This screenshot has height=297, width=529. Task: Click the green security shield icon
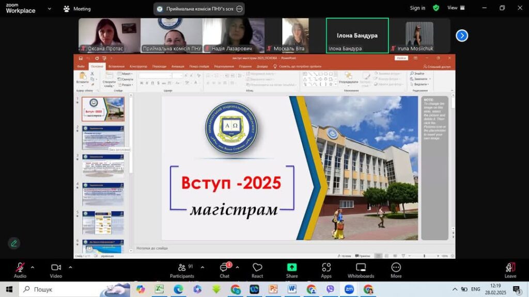tap(436, 8)
